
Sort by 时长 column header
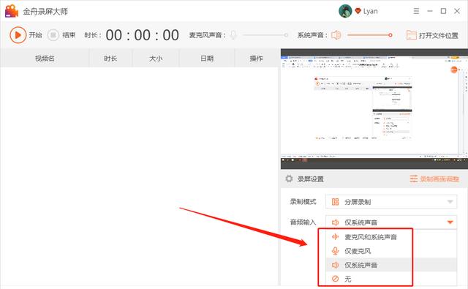[110, 59]
